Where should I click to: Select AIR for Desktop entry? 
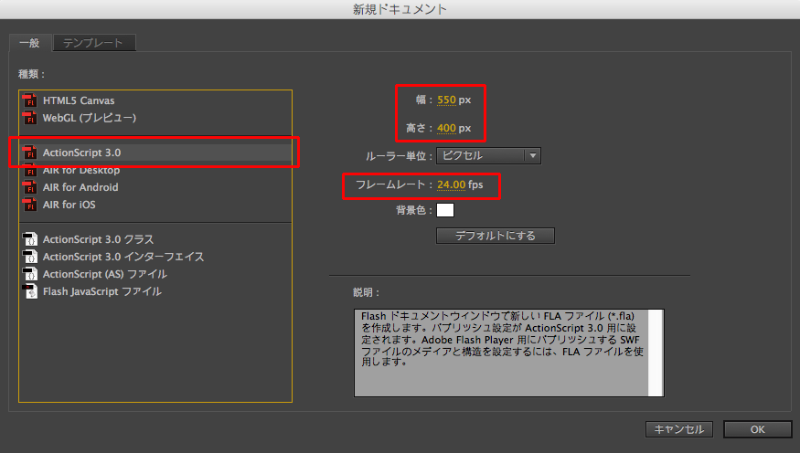click(155, 170)
